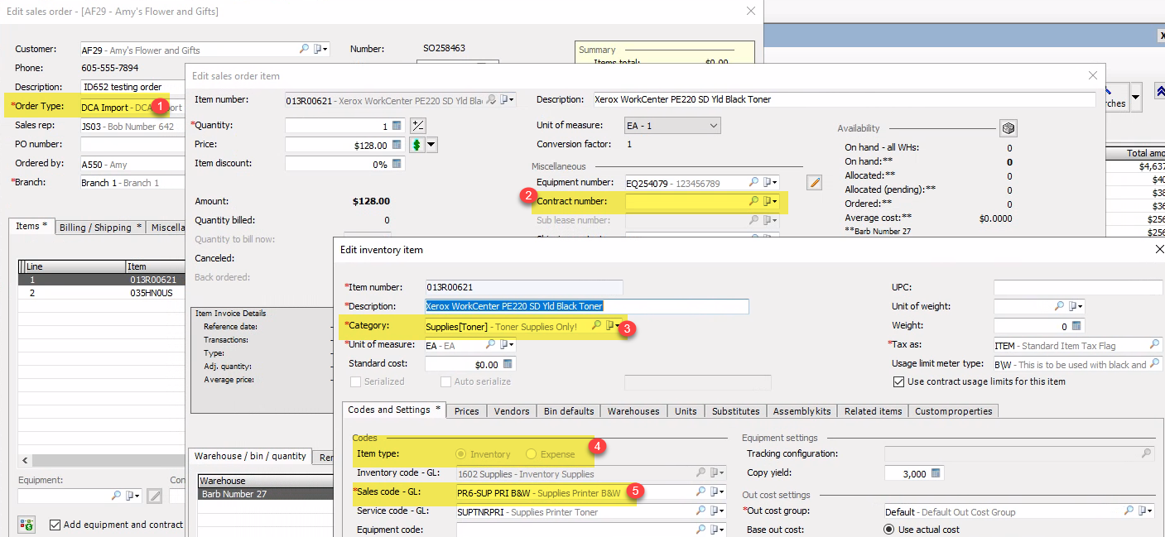Click the Availability cube icon
This screenshot has width=1165, height=537.
[1008, 128]
